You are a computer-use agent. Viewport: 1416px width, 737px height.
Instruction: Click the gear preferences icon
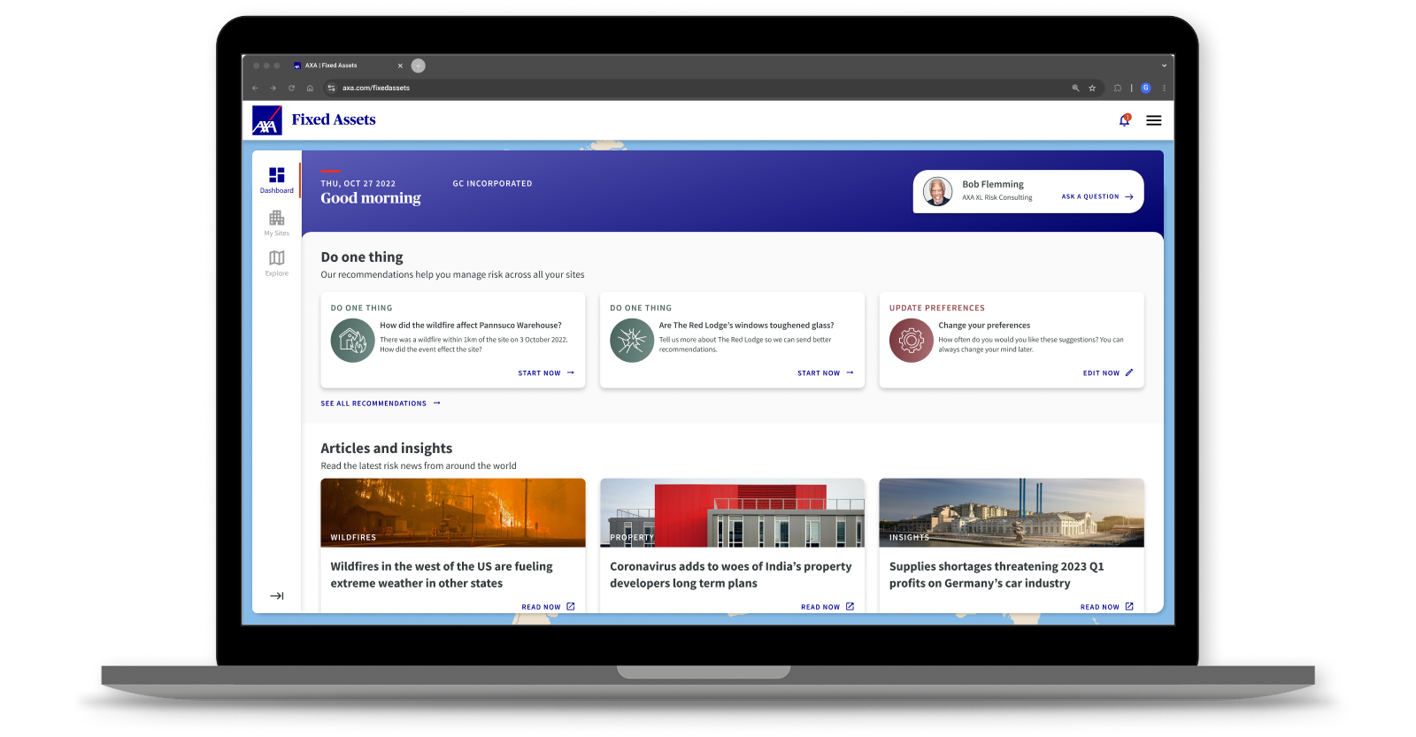[x=911, y=341]
